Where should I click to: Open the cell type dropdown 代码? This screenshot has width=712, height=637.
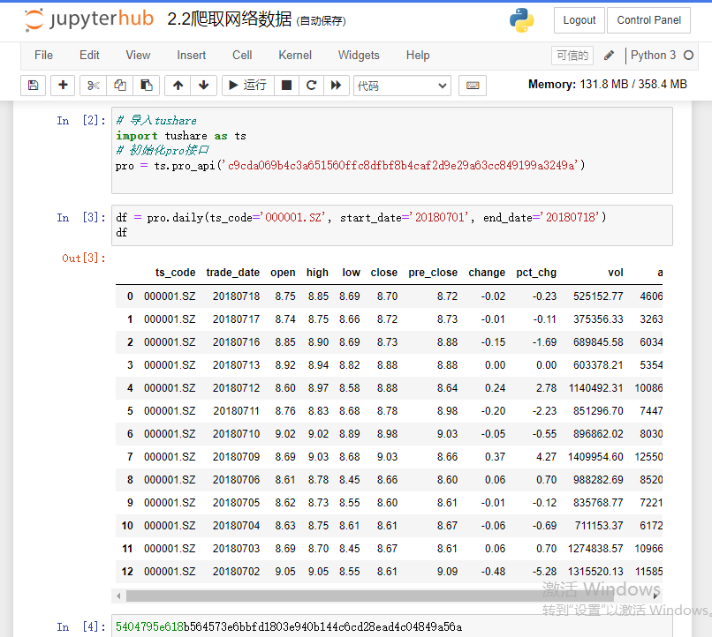point(402,86)
